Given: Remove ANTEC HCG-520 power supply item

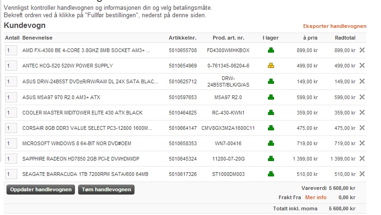Looking at the screenshot, I should click(x=362, y=65).
